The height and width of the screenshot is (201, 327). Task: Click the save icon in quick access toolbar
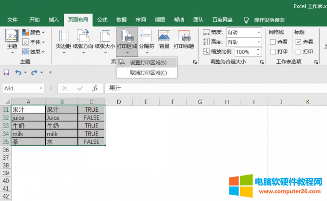(6, 72)
